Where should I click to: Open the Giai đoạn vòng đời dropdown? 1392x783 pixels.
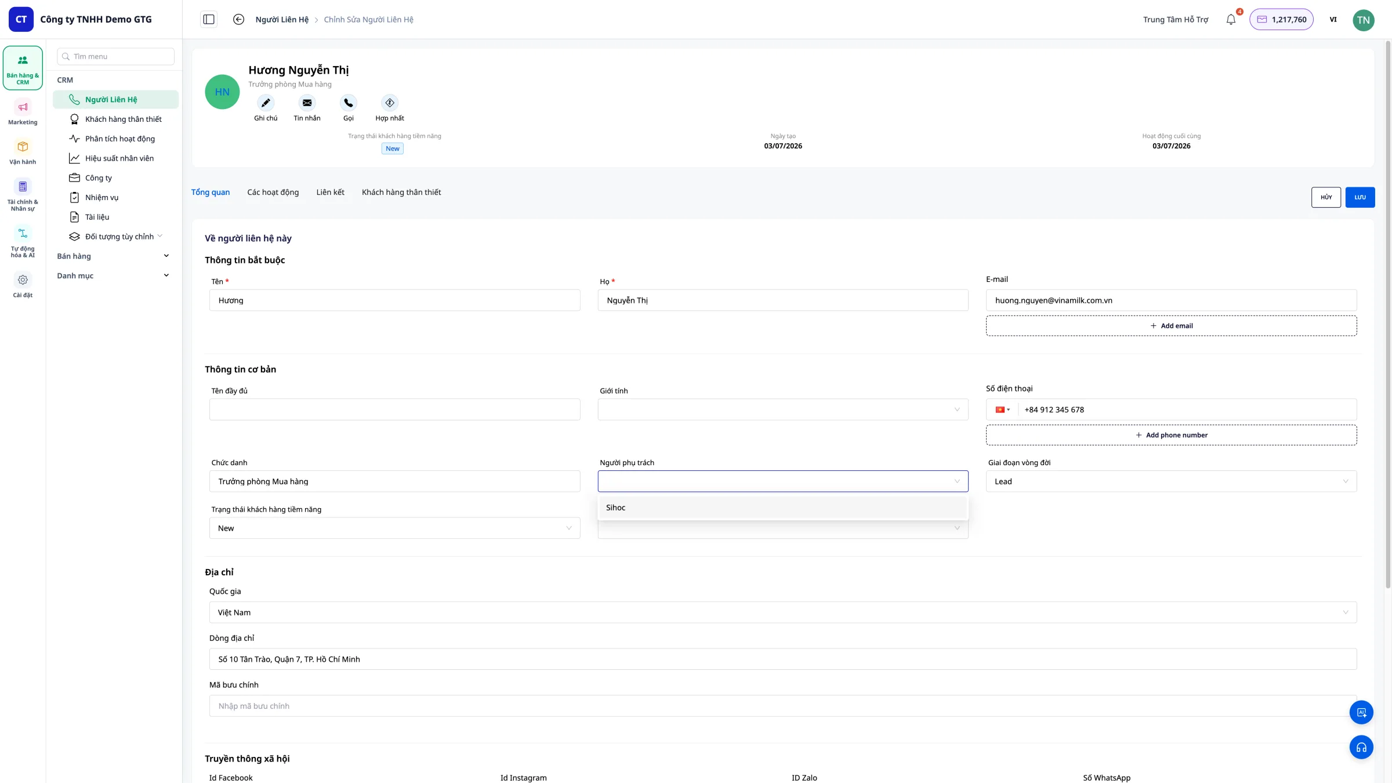(x=1172, y=481)
